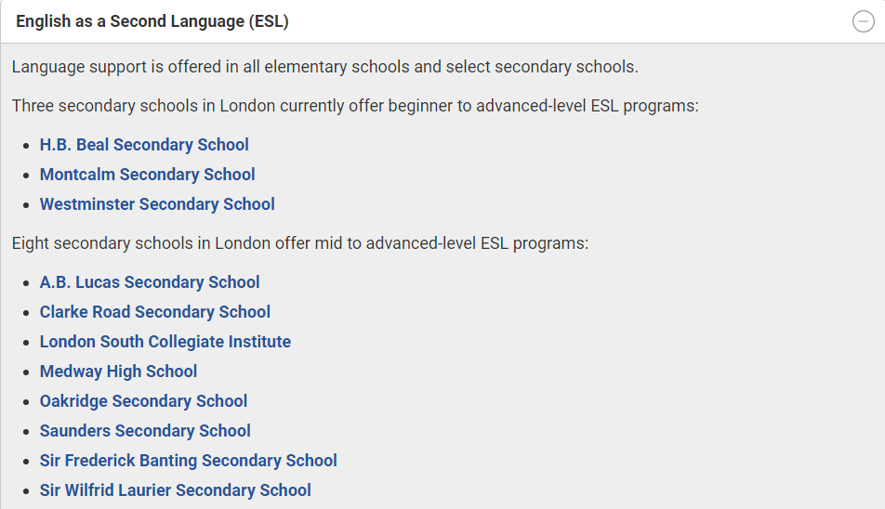The width and height of the screenshot is (885, 509).
Task: Click the bullet beside Sir Wilfrid Laurier
Action: (26, 491)
